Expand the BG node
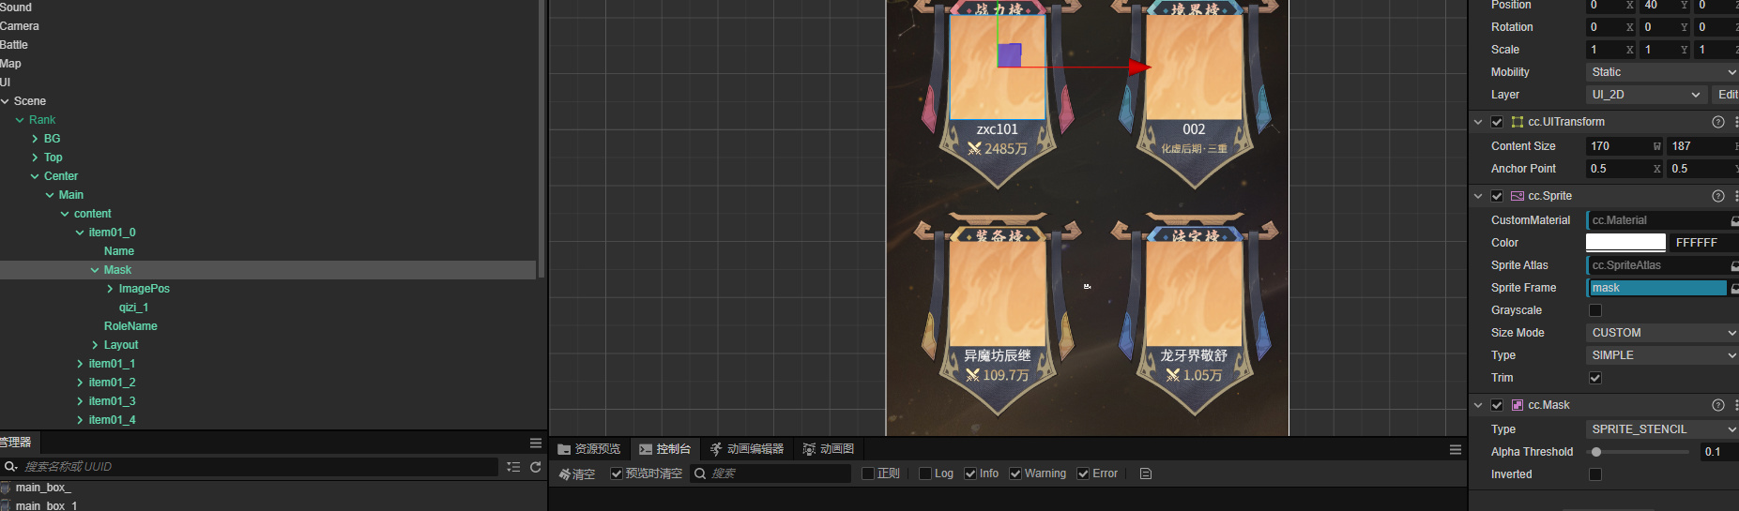The height and width of the screenshot is (511, 1739). pos(35,139)
